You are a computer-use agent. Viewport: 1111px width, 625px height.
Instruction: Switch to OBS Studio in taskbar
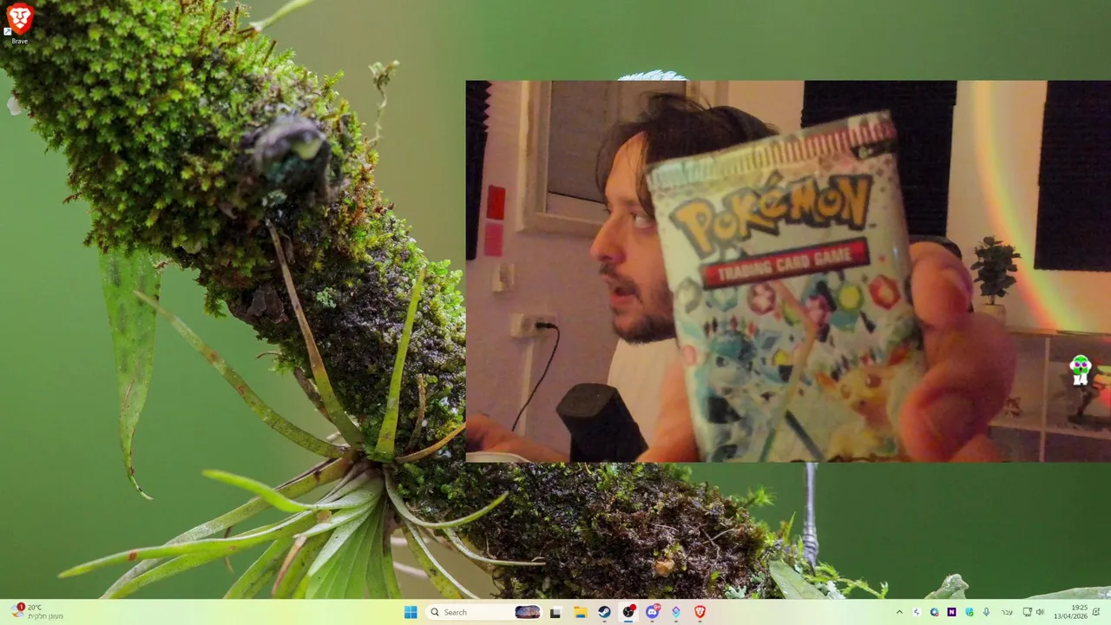click(x=628, y=612)
